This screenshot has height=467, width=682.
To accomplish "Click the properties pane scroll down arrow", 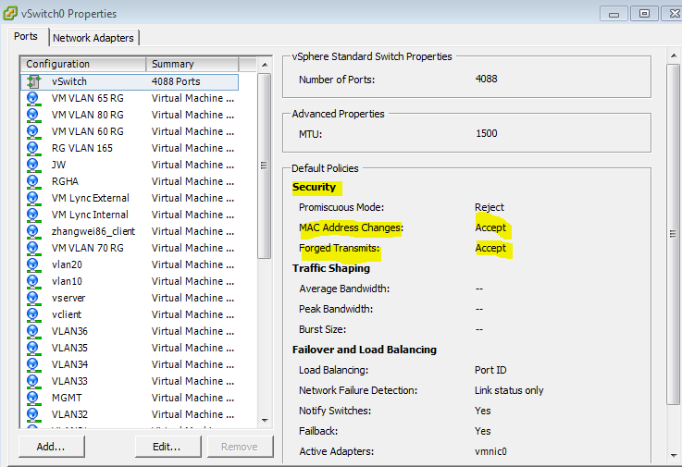I will click(674, 456).
